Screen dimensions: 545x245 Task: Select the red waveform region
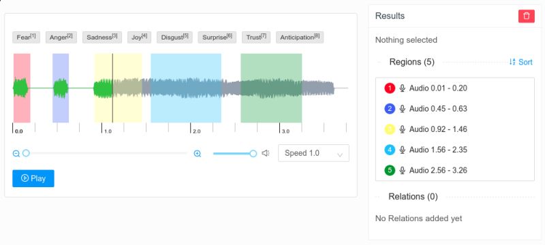coord(22,88)
